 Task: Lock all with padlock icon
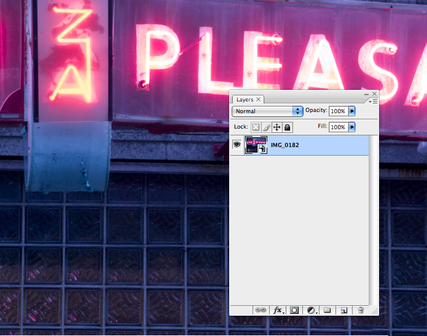(288, 127)
